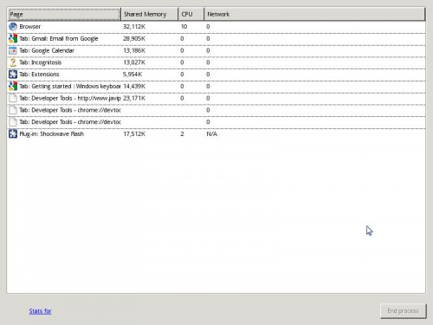Sort by the CPU column header
Image resolution: width=433 pixels, height=325 pixels.
(x=191, y=14)
